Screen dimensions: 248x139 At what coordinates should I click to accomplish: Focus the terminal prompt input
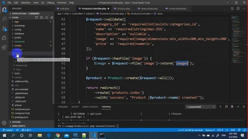[117, 126]
